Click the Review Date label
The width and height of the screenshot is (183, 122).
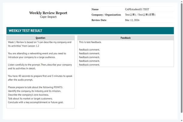click(x=99, y=20)
